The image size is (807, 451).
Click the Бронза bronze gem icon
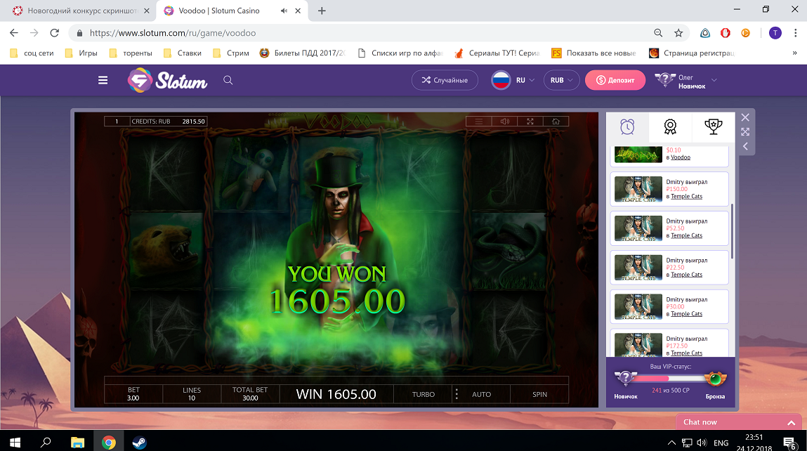[715, 379]
